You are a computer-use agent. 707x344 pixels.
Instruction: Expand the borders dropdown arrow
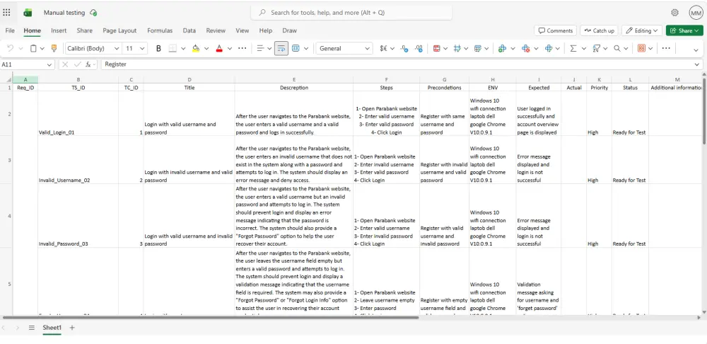pyautogui.click(x=183, y=49)
